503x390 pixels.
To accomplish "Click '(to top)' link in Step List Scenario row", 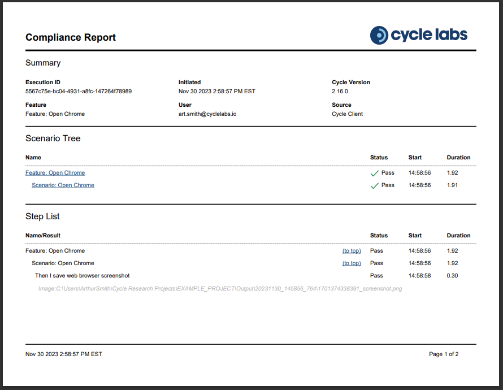I will click(x=352, y=263).
